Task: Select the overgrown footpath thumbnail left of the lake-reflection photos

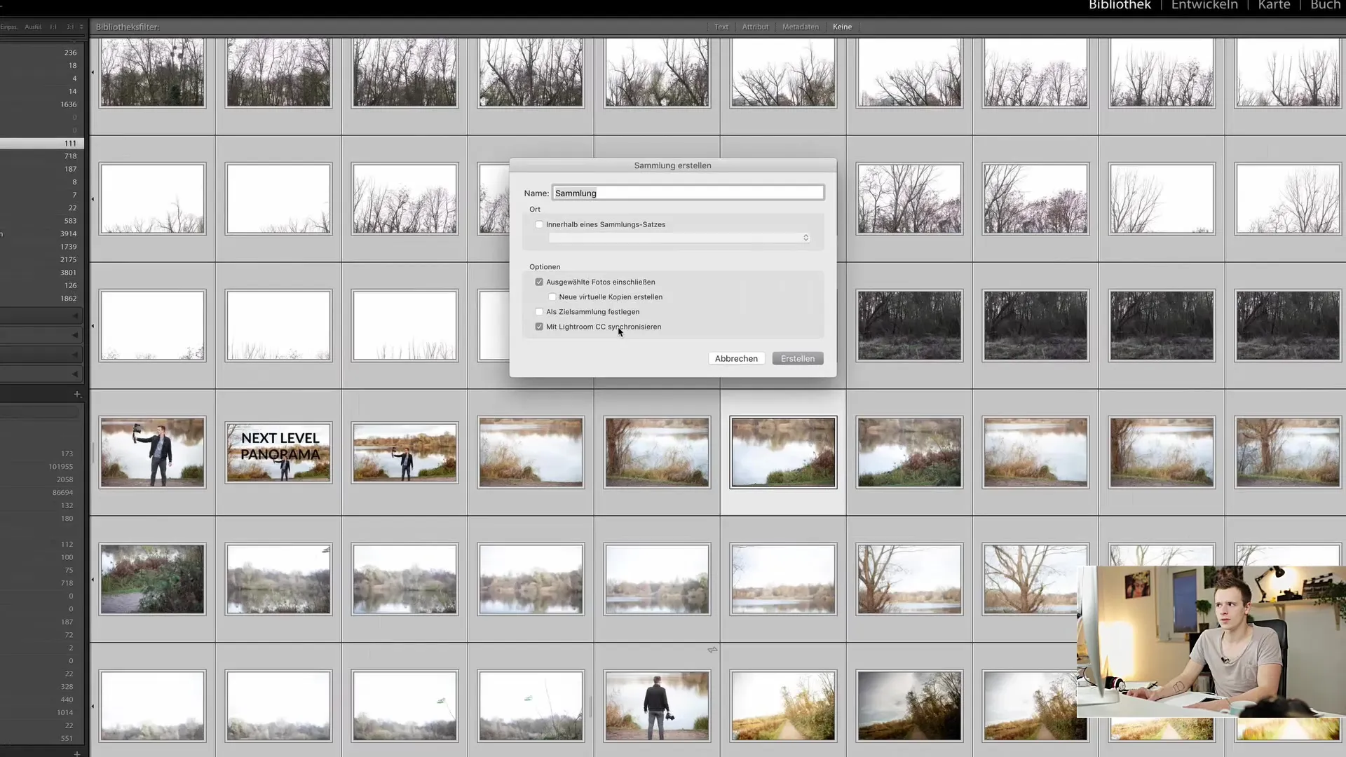Action: [152, 580]
